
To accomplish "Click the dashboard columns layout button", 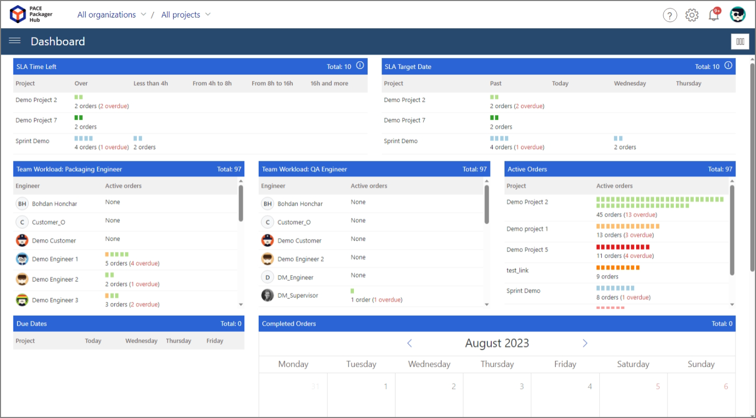I will 740,42.
